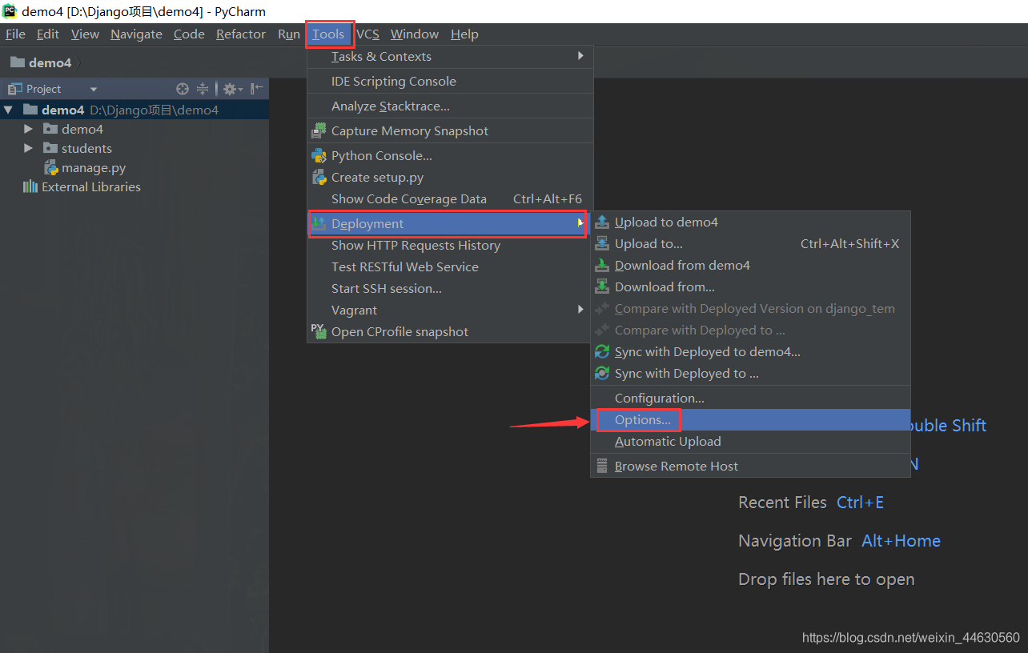This screenshot has width=1028, height=653.
Task: Click the Create setup.py icon
Action: tap(319, 177)
